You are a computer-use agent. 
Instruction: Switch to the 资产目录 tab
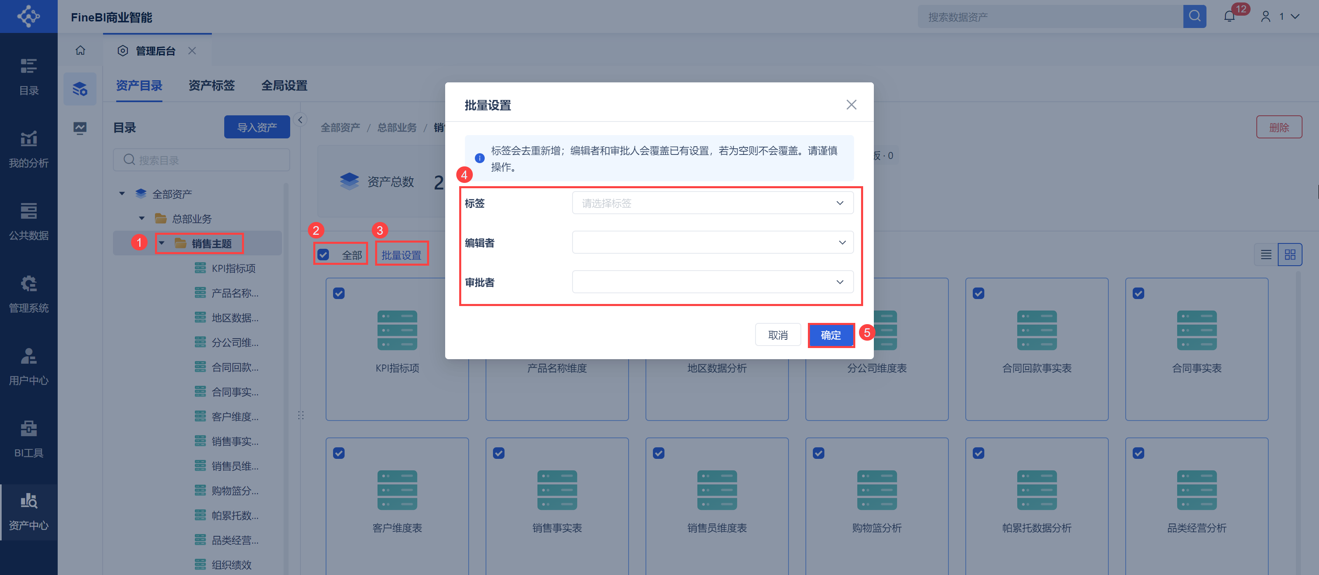(x=139, y=85)
